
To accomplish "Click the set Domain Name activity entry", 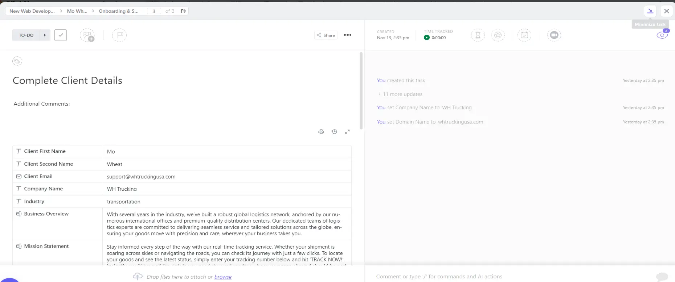I will [430, 122].
